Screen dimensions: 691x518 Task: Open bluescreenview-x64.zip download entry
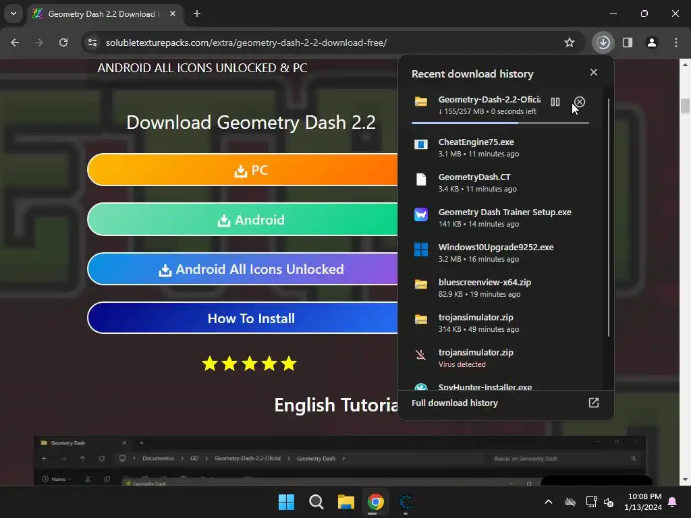pyautogui.click(x=500, y=288)
